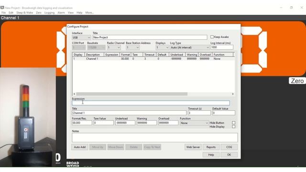Click the horizontal scrollbar thumb in table

[132, 94]
